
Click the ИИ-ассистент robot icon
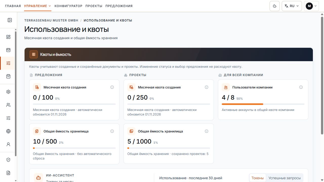pyautogui.click(x=38, y=178)
